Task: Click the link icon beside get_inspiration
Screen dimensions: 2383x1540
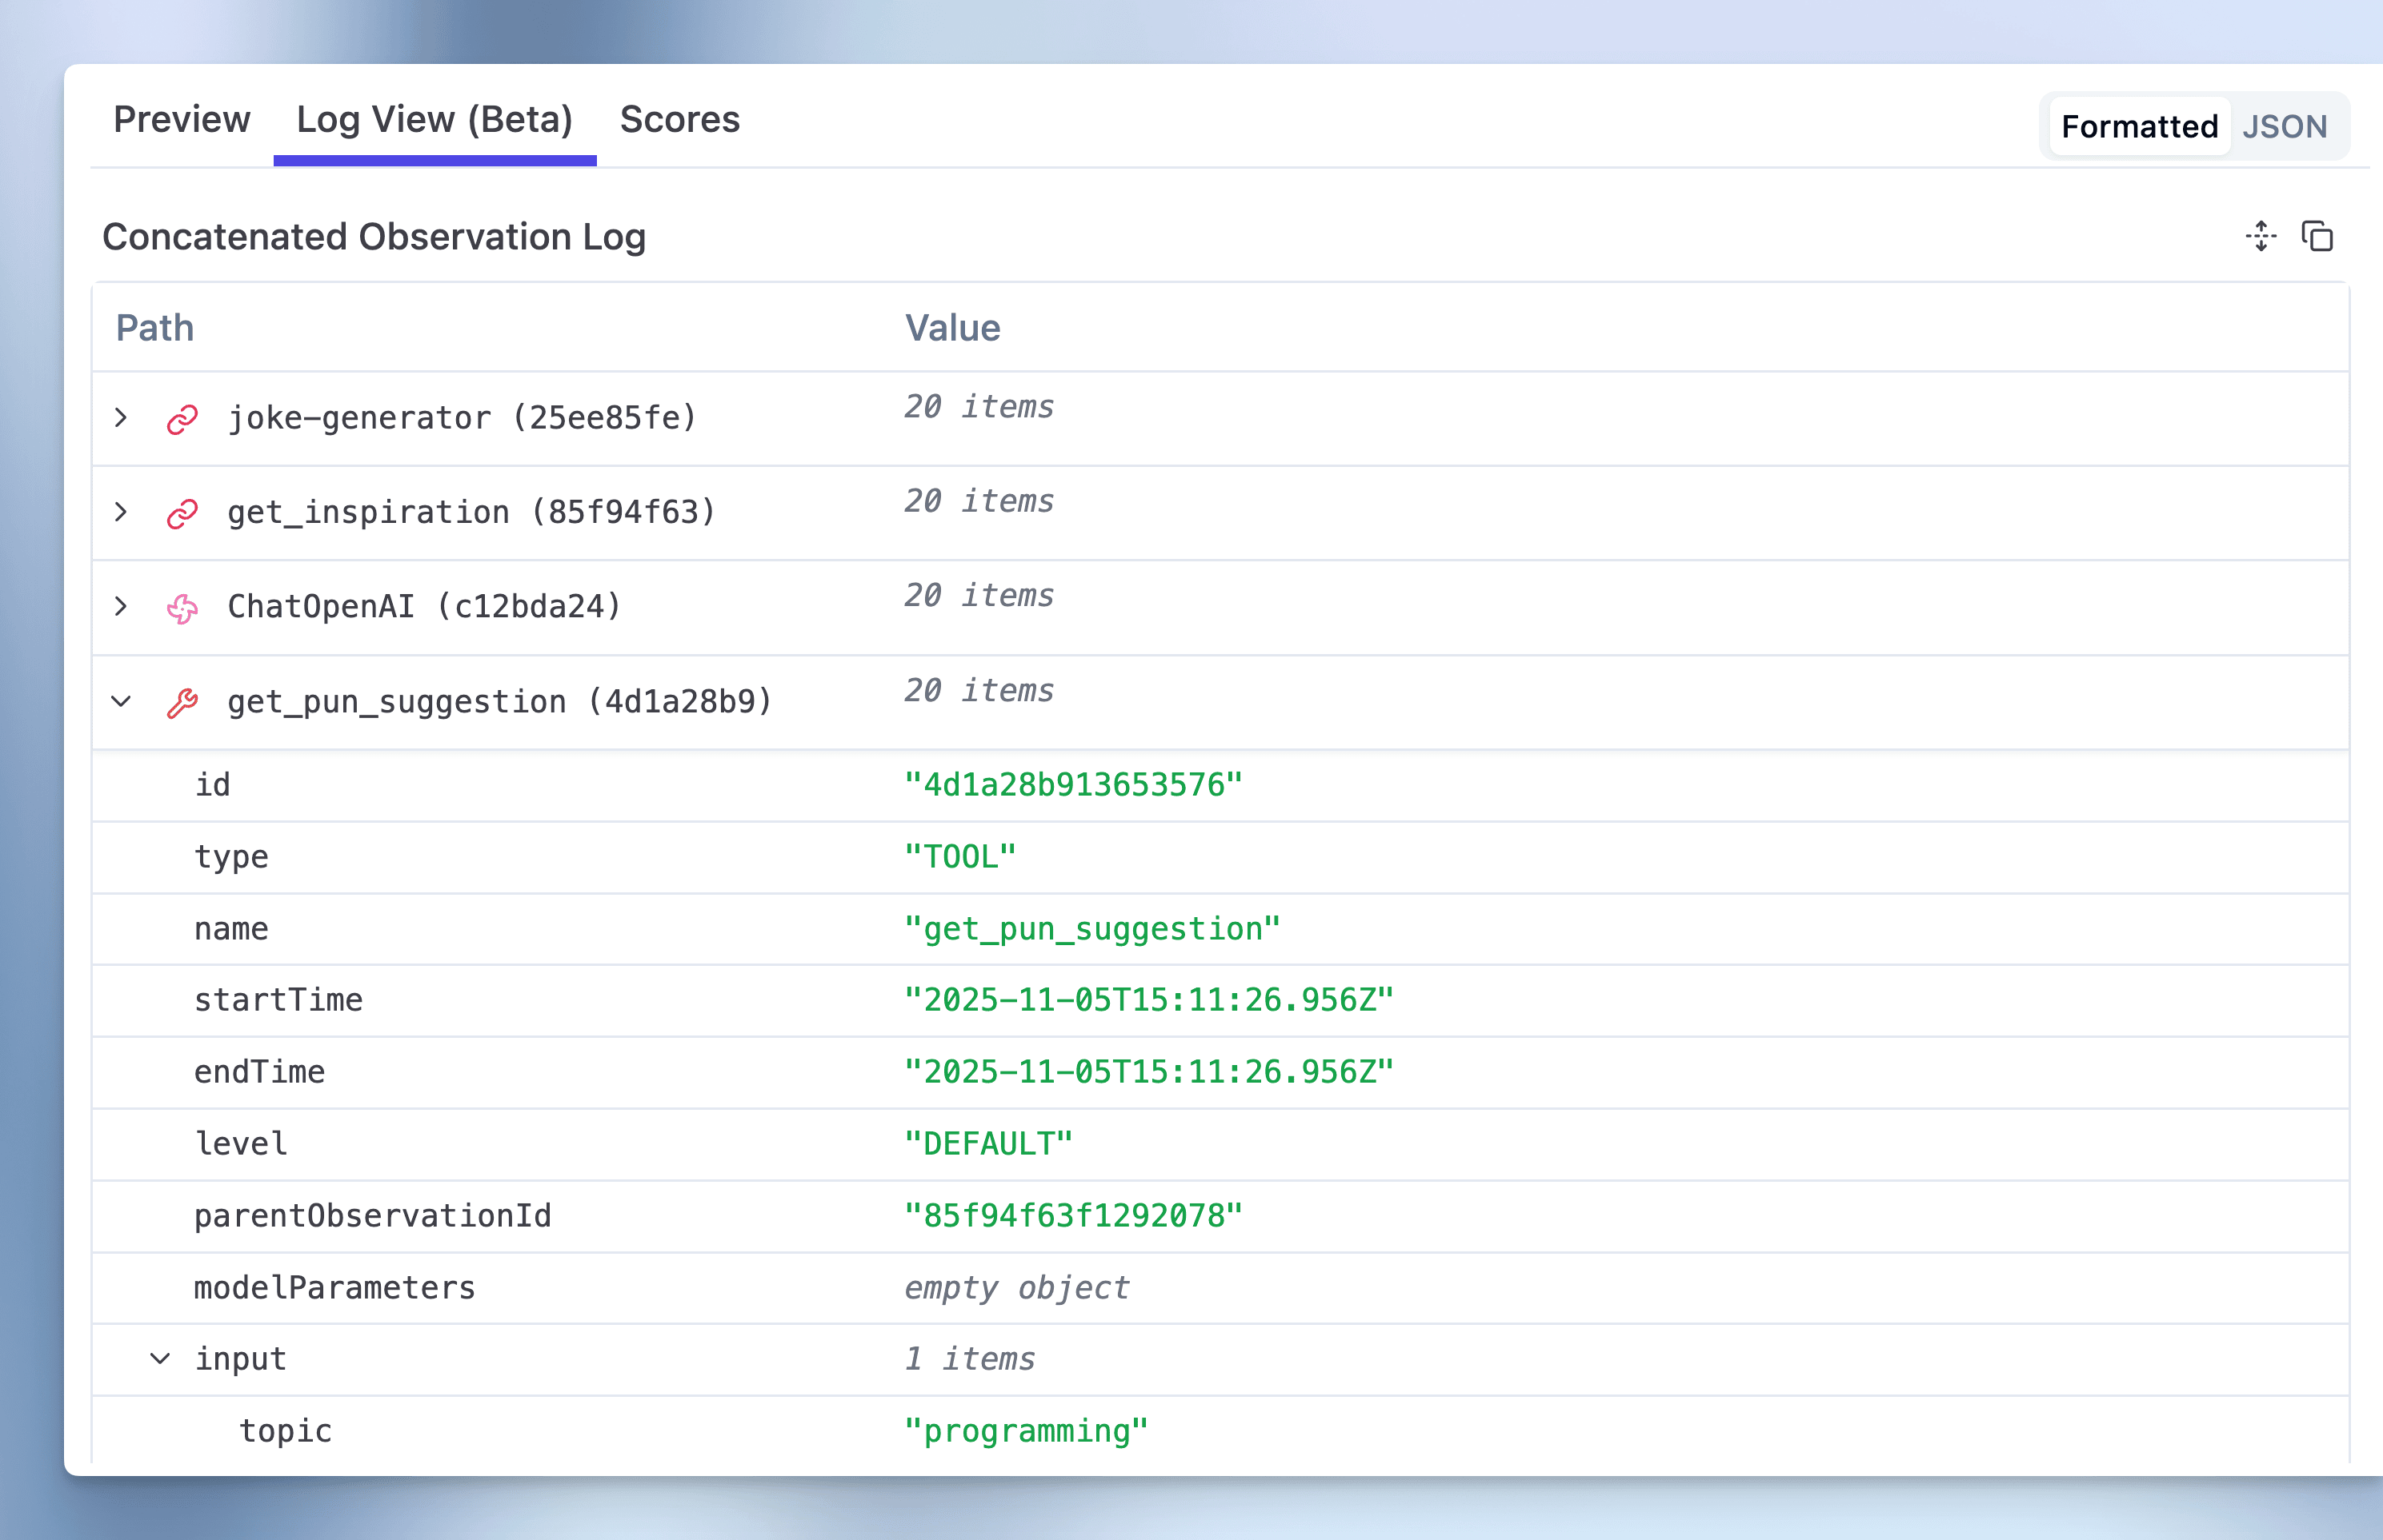Action: tap(182, 512)
